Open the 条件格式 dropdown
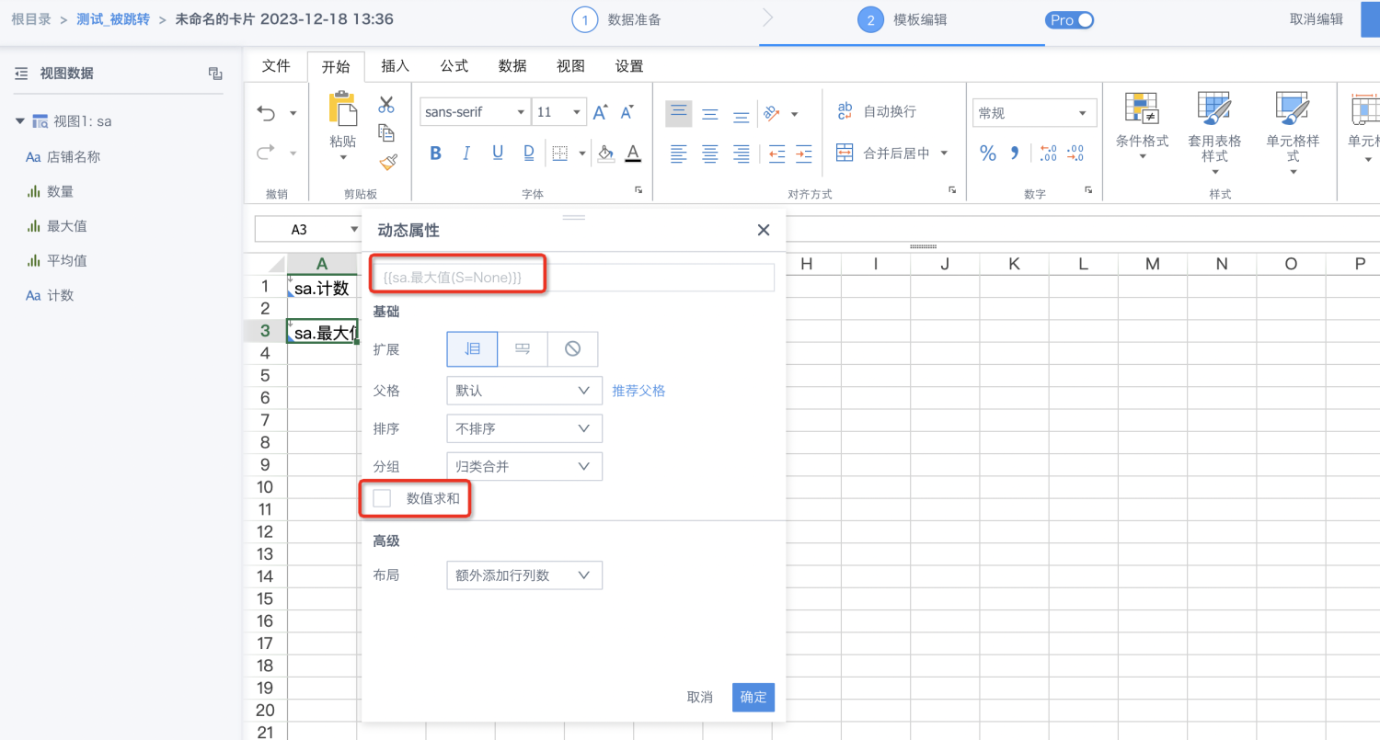This screenshot has width=1380, height=740. pyautogui.click(x=1142, y=126)
